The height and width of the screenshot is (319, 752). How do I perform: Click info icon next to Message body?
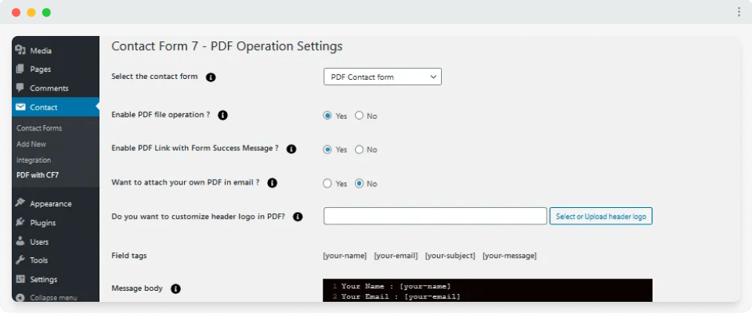[175, 289]
